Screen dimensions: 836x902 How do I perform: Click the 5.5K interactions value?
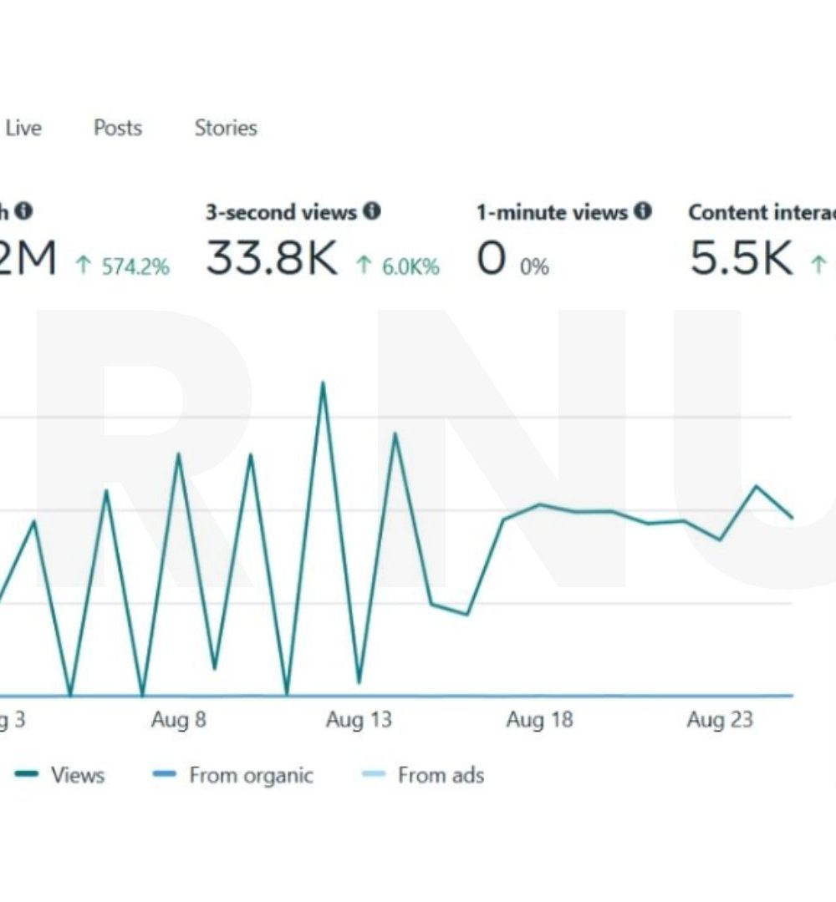pos(741,258)
